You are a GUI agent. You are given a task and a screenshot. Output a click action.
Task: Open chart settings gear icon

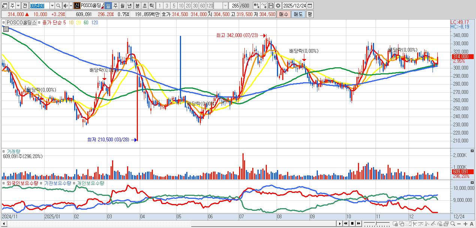pyautogui.click(x=278, y=6)
